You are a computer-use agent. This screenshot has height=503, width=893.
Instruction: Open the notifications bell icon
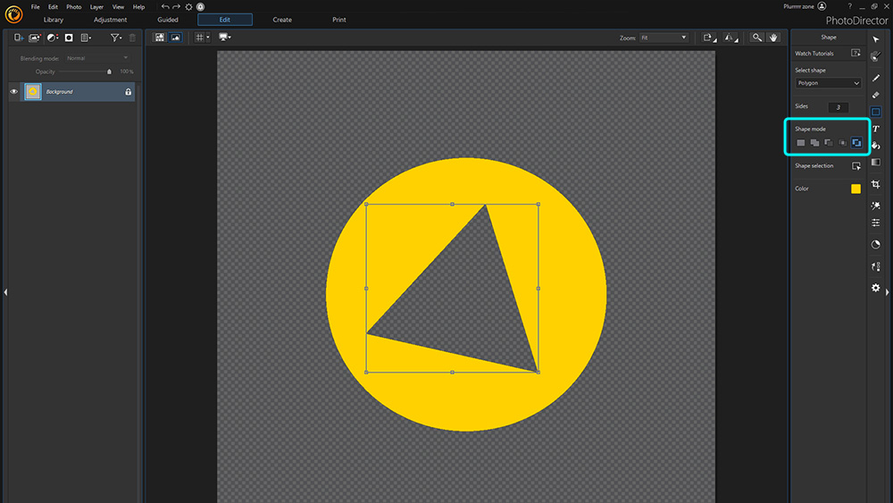tap(200, 7)
